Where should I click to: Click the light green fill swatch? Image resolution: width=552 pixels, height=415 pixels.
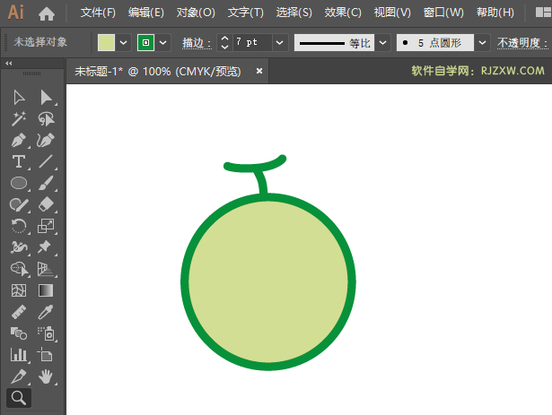tap(106, 43)
